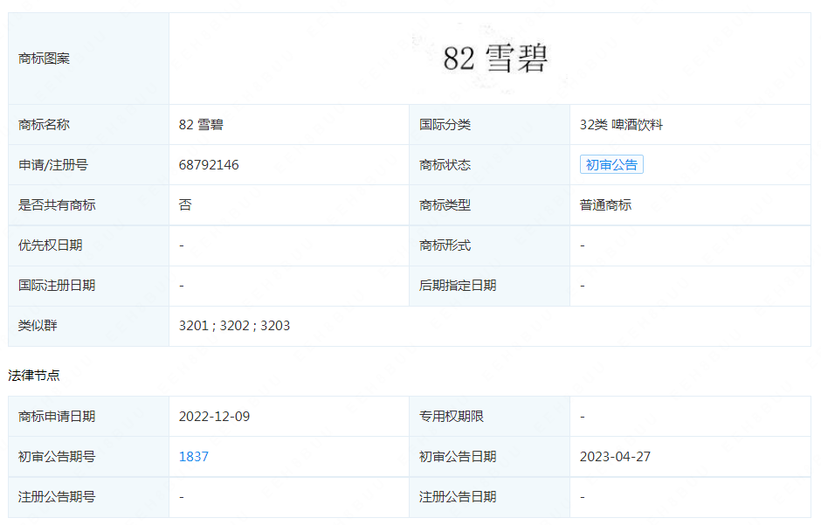The height and width of the screenshot is (525, 821).
Task: Click the 初审公告日期 label
Action: [x=458, y=457]
